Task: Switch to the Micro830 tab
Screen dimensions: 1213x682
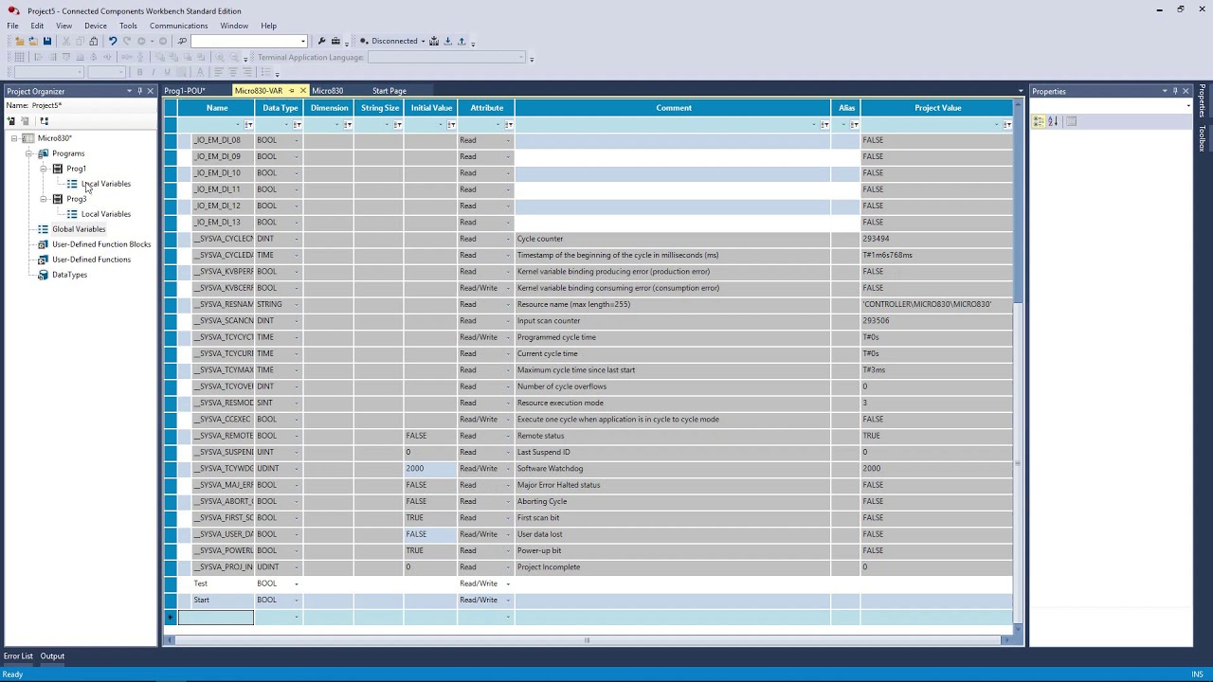Action: coord(328,91)
